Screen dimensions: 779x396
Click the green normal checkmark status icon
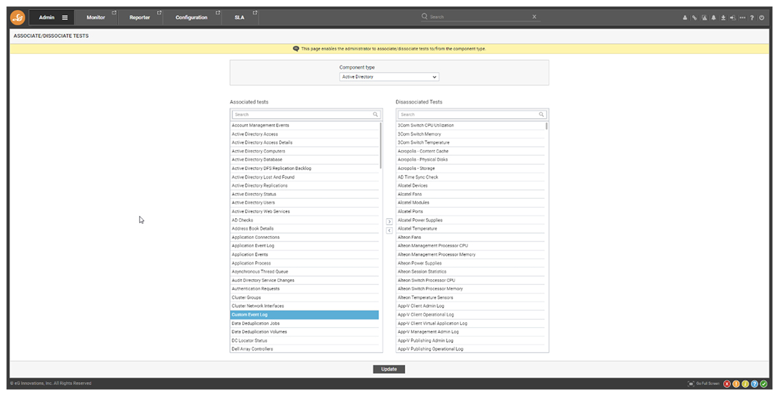(763, 384)
